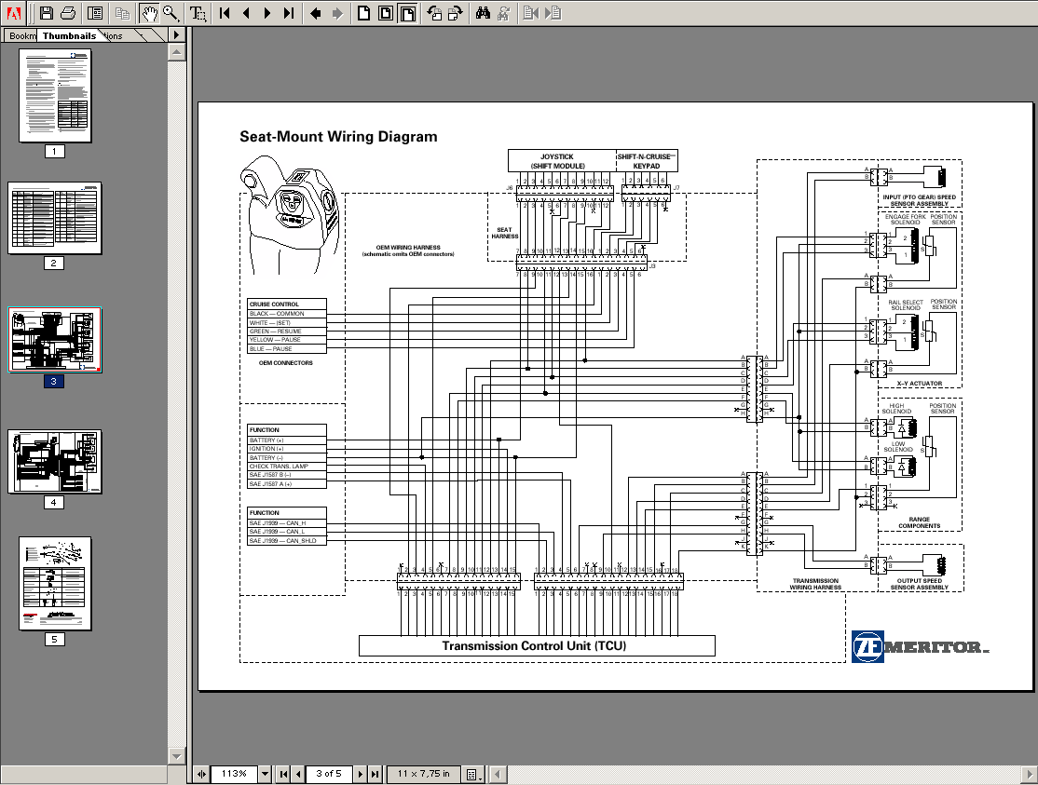Advance to the next page
Screen dimensions: 1038x785
[x=266, y=13]
